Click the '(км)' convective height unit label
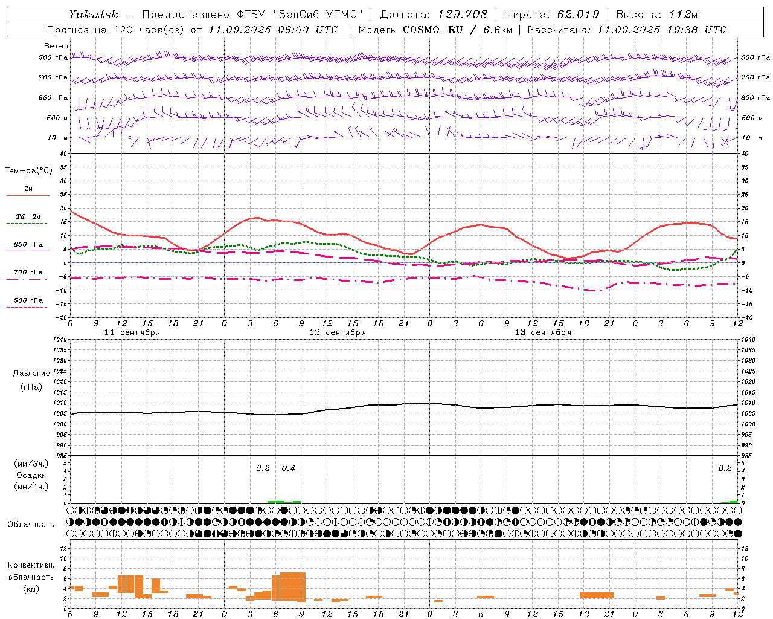Viewport: 773px width, 619px height. point(31,589)
